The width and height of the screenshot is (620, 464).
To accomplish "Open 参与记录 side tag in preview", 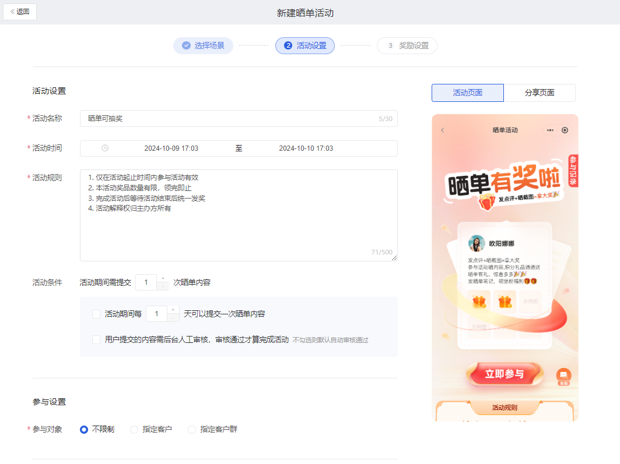I will tap(573, 171).
